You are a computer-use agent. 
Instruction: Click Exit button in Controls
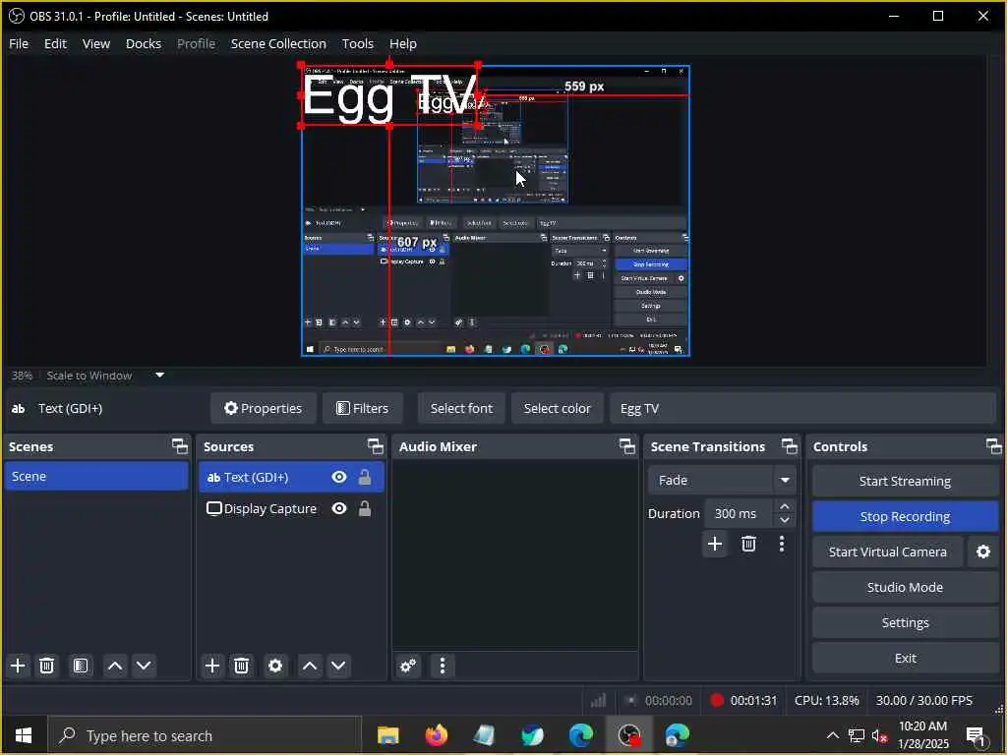[905, 658]
